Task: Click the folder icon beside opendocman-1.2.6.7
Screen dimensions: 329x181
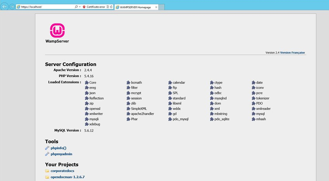Action: 47,177
